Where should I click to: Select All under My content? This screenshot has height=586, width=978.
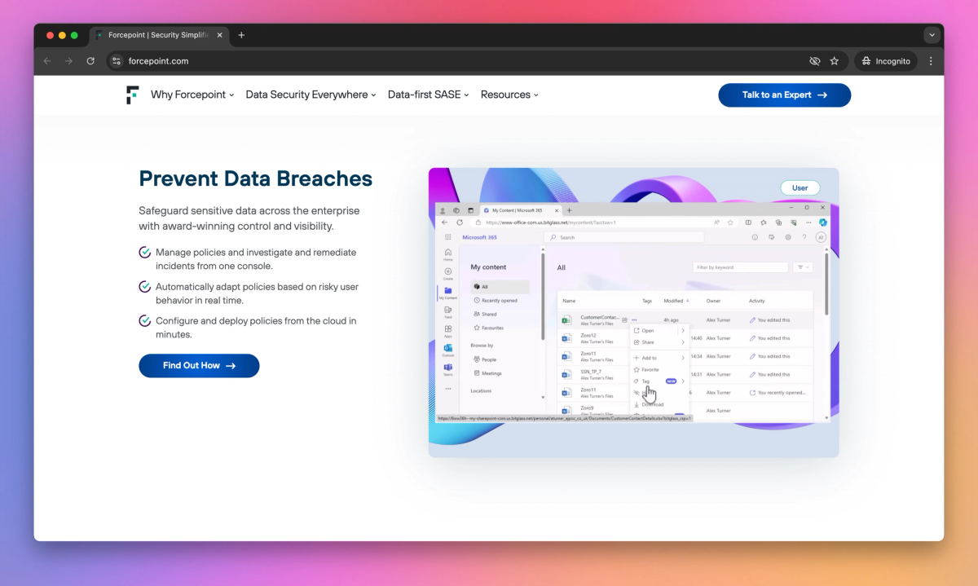click(500, 287)
